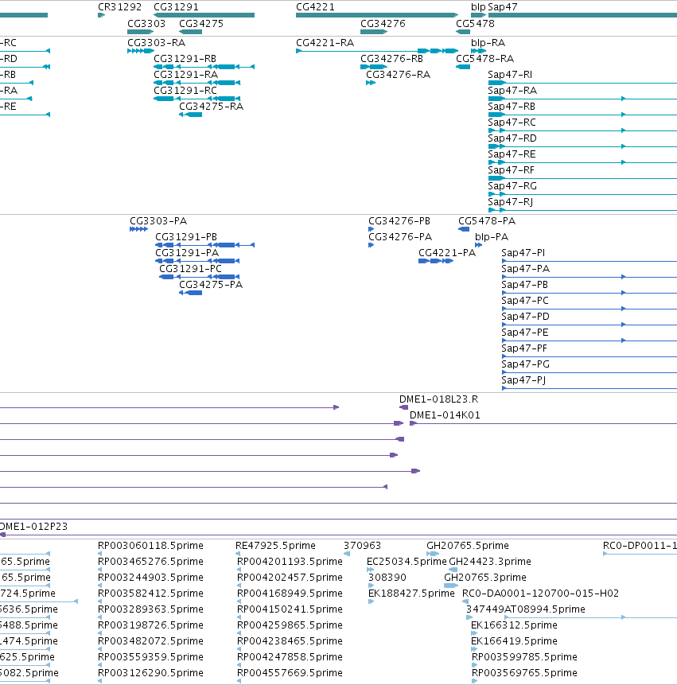Viewport: 677px width, 685px height.
Task: Select transcript CG3303-RA
Action: point(157,43)
